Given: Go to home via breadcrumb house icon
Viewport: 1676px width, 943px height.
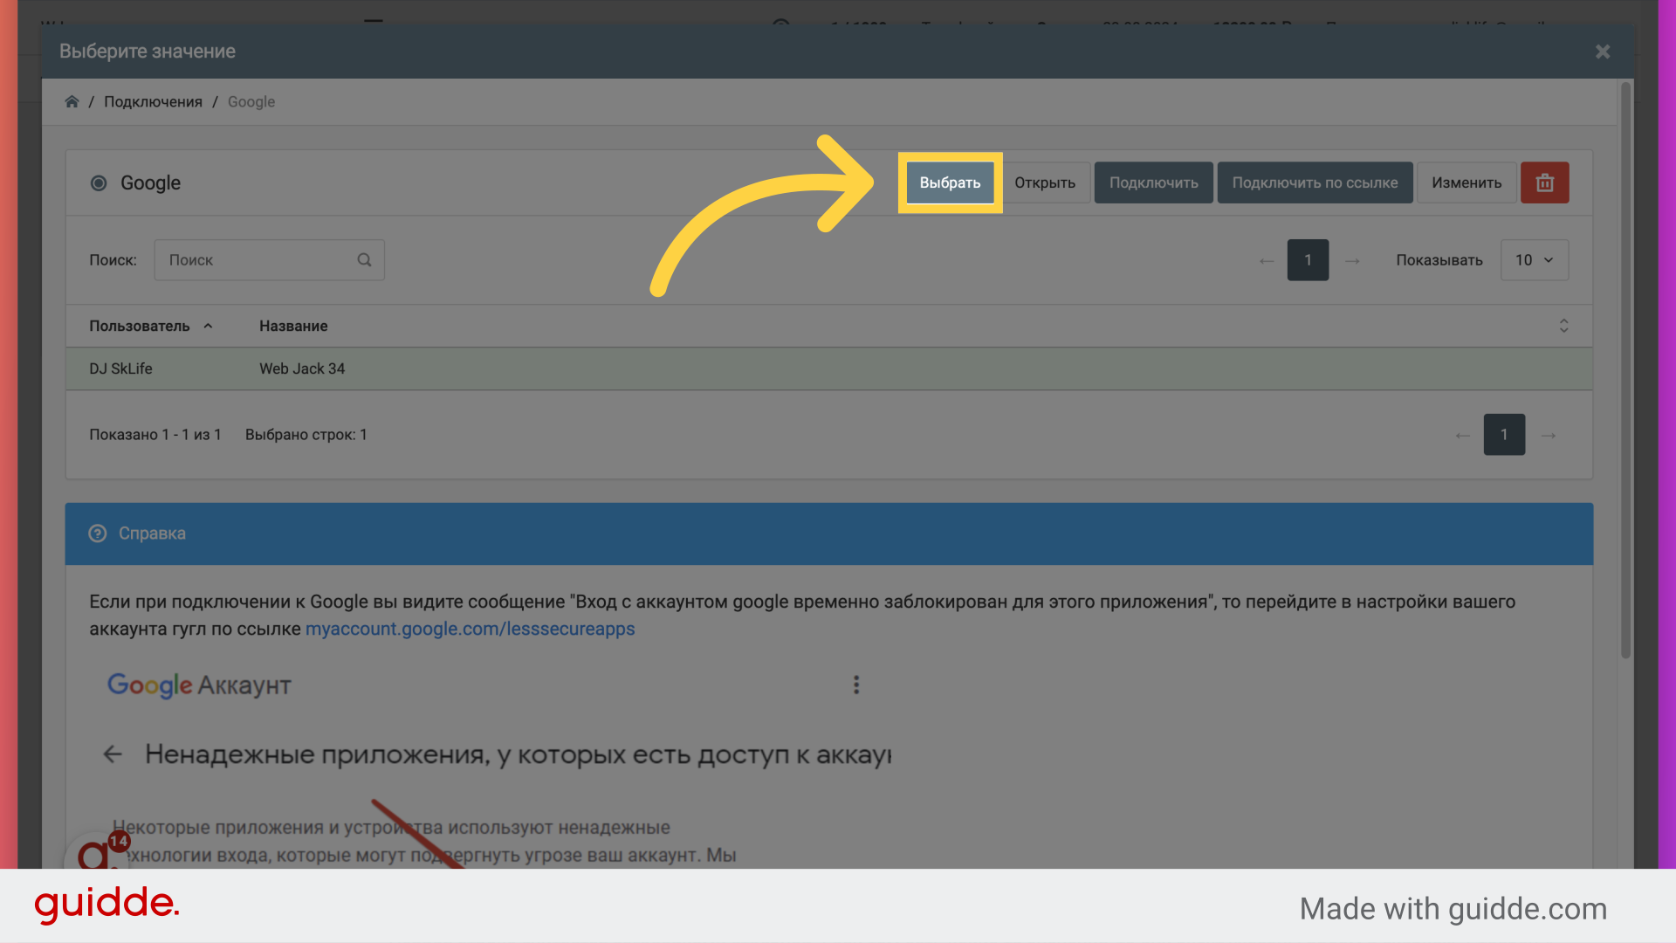Looking at the screenshot, I should (x=72, y=101).
